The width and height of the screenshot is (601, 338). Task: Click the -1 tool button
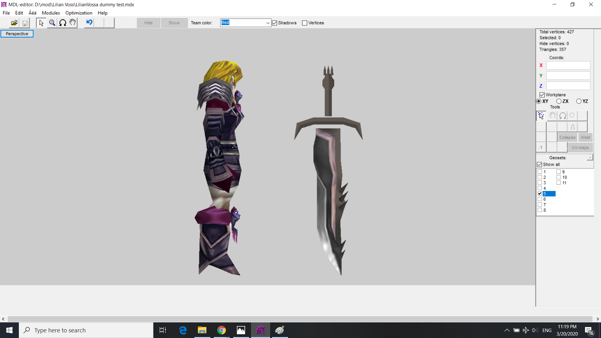(541, 147)
